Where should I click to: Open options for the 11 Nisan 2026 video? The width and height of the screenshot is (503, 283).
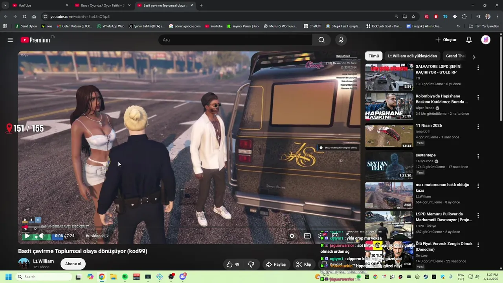pos(478,127)
